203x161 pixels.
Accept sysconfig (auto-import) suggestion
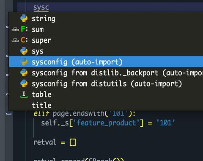click(x=106, y=61)
